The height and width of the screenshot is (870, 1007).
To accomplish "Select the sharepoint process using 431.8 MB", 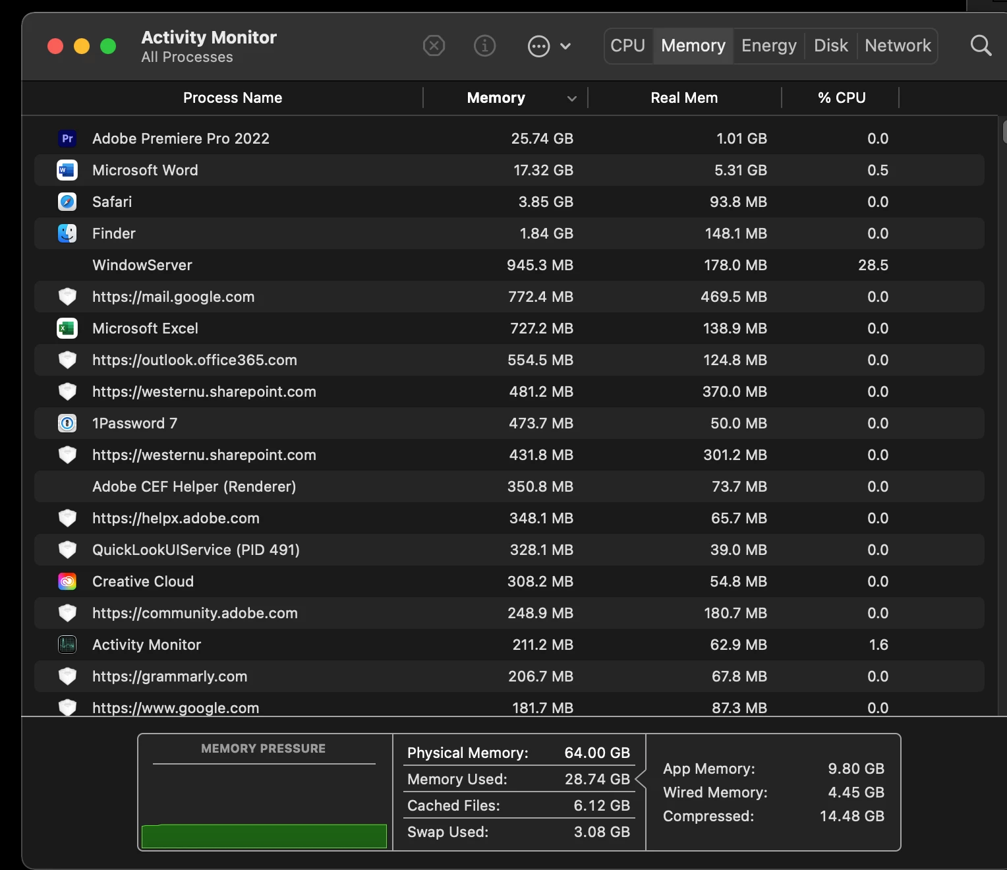I will (204, 455).
